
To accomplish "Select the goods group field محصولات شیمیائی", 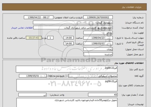I will (x=93, y=76).
